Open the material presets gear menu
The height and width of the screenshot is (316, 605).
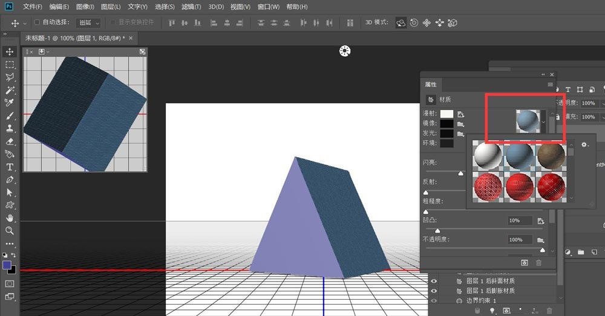pyautogui.click(x=584, y=144)
